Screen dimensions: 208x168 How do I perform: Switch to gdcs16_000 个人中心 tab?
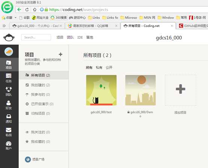click(37, 26)
